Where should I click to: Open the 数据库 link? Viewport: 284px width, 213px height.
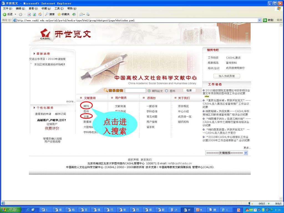coord(87,122)
